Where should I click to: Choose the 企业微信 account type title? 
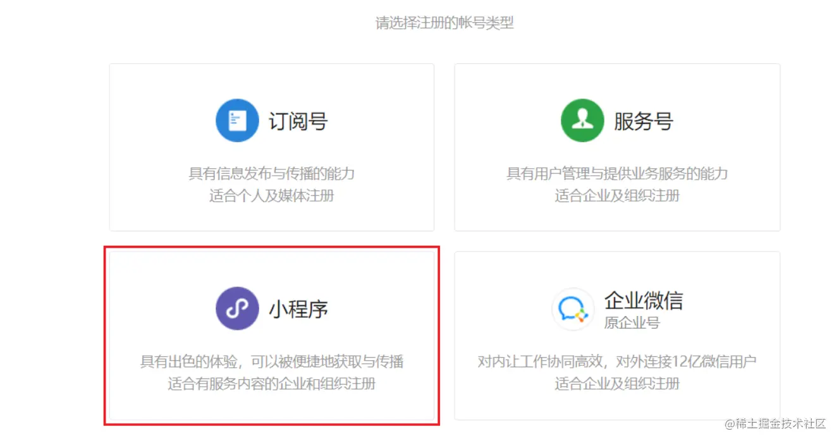click(x=644, y=300)
